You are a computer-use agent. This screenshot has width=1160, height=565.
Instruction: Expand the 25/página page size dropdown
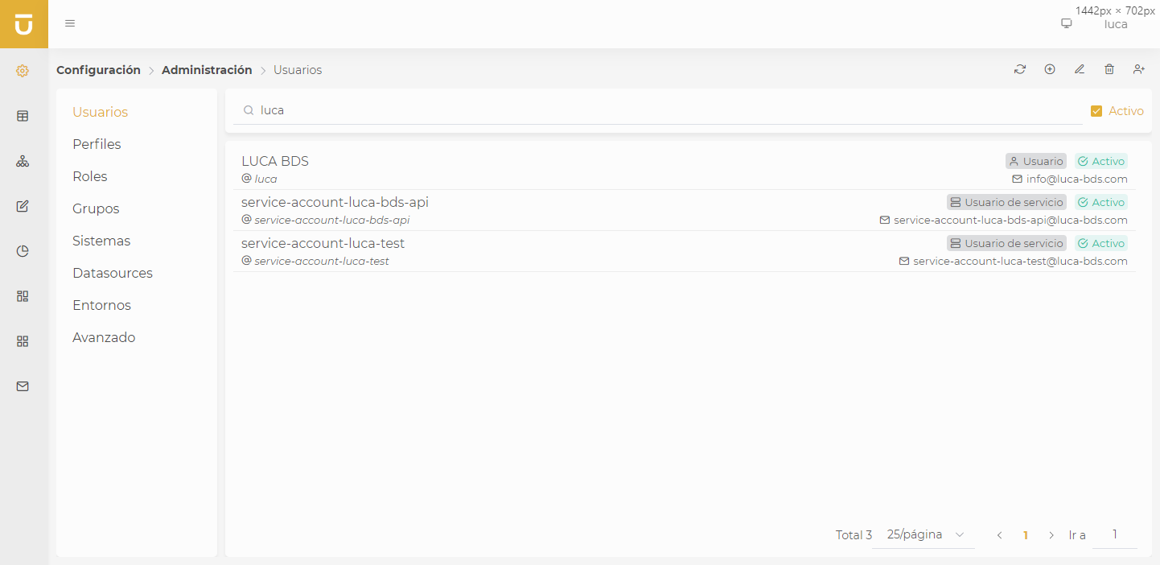click(925, 534)
